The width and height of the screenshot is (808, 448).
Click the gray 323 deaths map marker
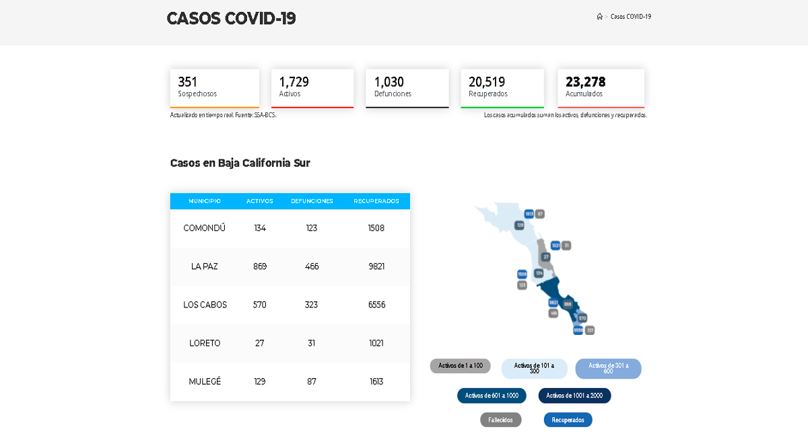(x=590, y=330)
